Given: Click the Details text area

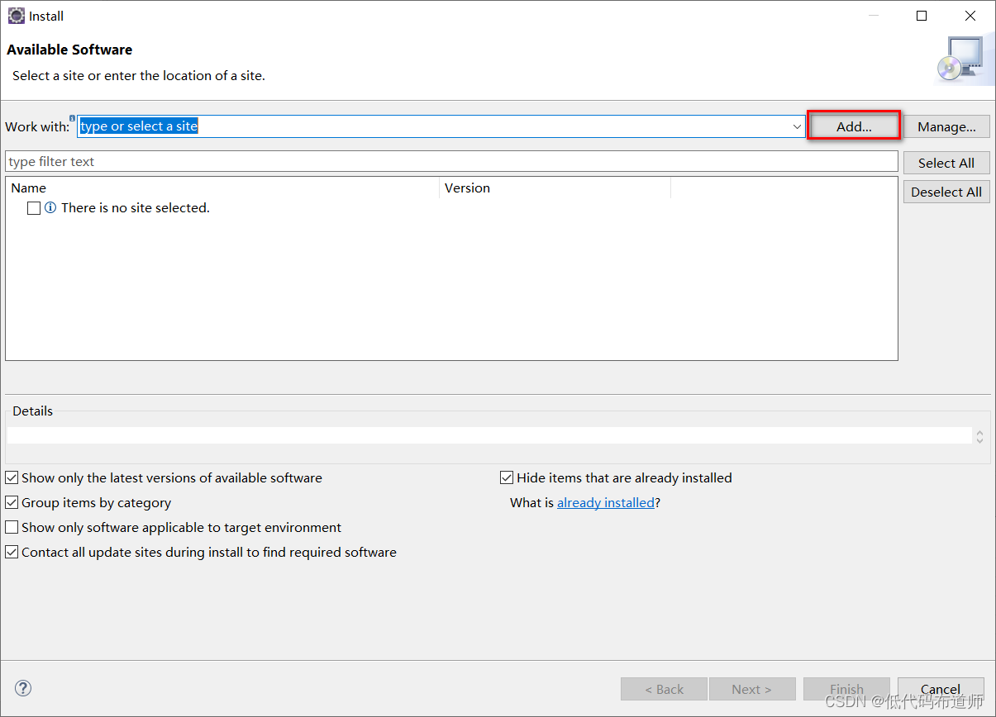Looking at the screenshot, I should (x=489, y=435).
